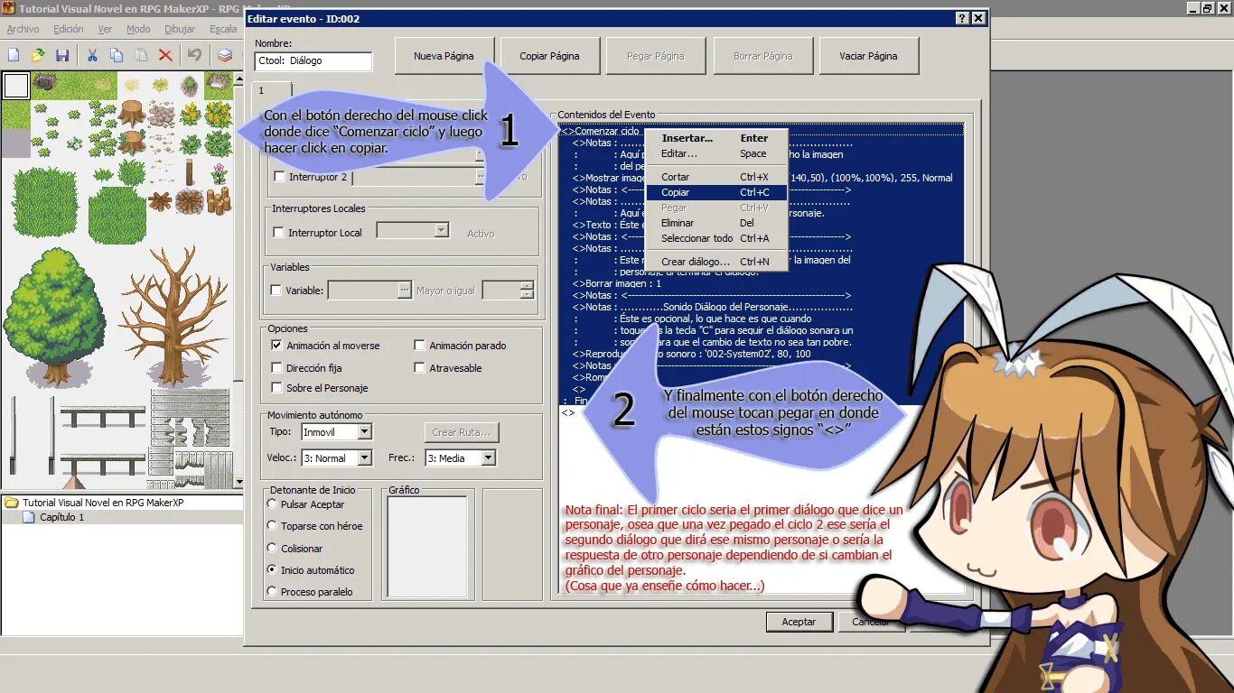Click the Capítulo 1 map page icon
The image size is (1234, 693).
pos(28,517)
